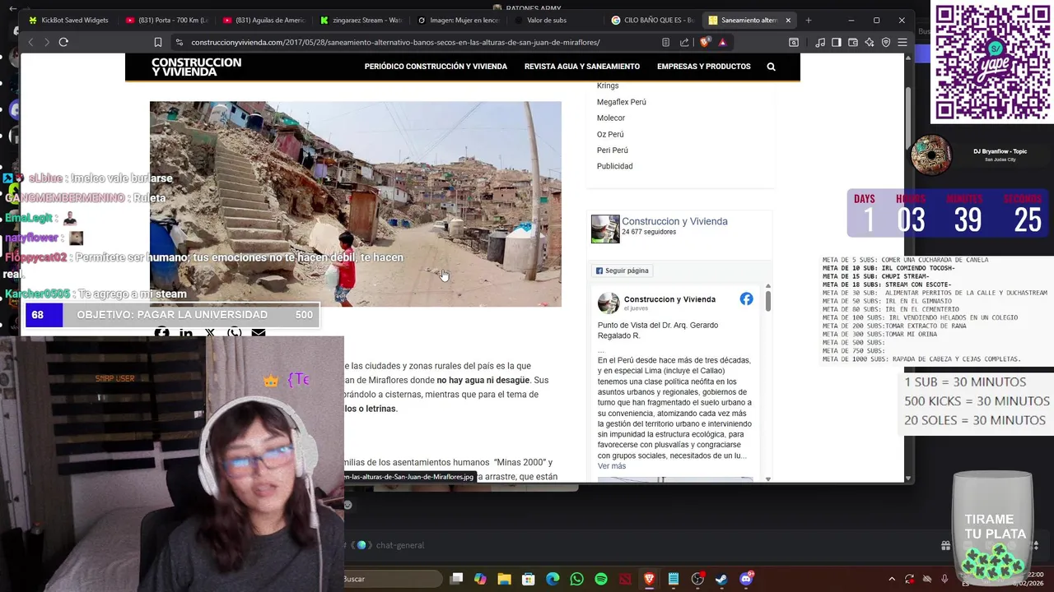Image resolution: width=1054 pixels, height=592 pixels.
Task: Click the Brave Rewards triangle icon
Action: tap(722, 42)
